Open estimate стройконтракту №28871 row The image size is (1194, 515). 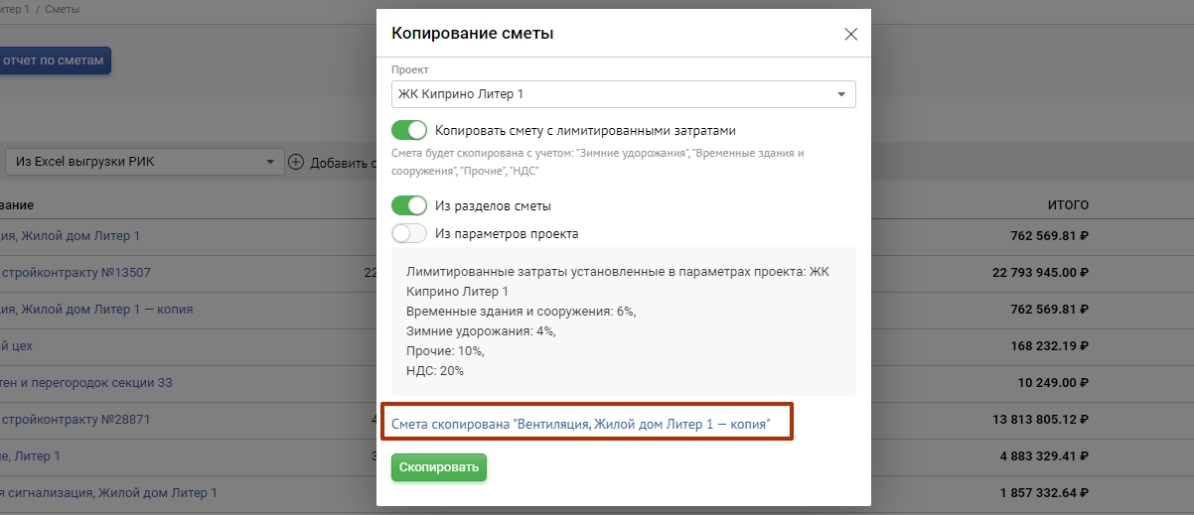(75, 420)
